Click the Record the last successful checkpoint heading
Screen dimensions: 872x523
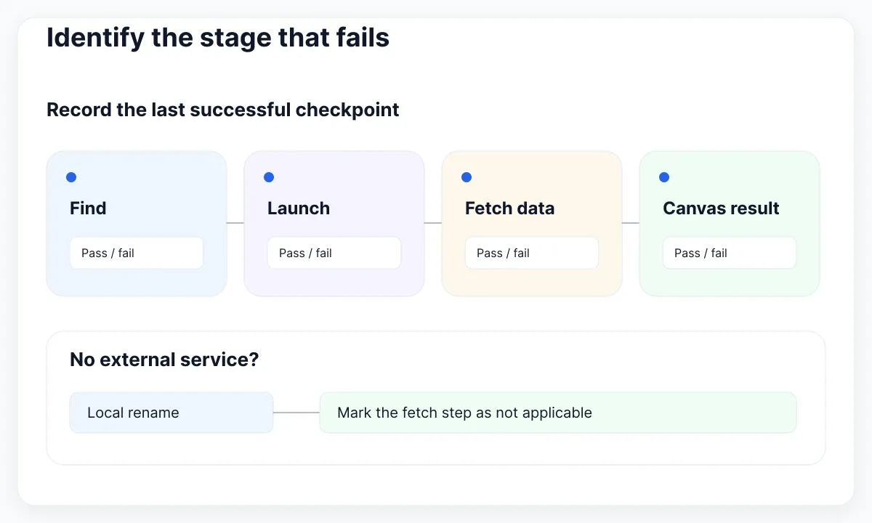pyautogui.click(x=223, y=110)
